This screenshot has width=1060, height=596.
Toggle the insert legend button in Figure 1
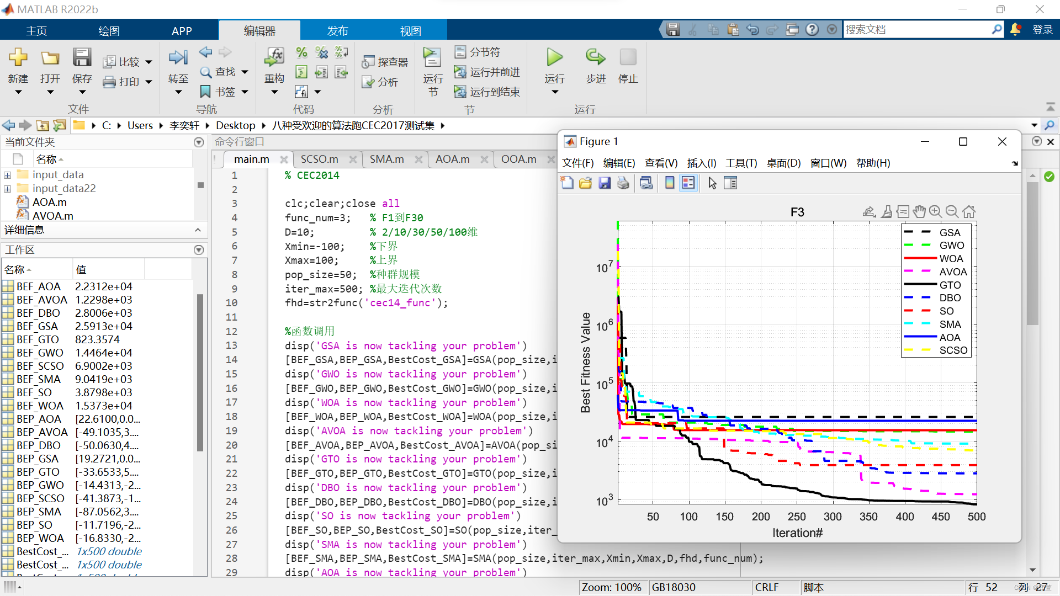click(x=688, y=183)
